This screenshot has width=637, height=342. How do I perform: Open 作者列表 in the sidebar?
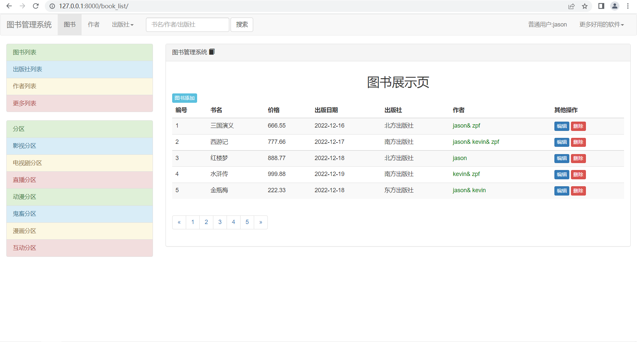80,86
